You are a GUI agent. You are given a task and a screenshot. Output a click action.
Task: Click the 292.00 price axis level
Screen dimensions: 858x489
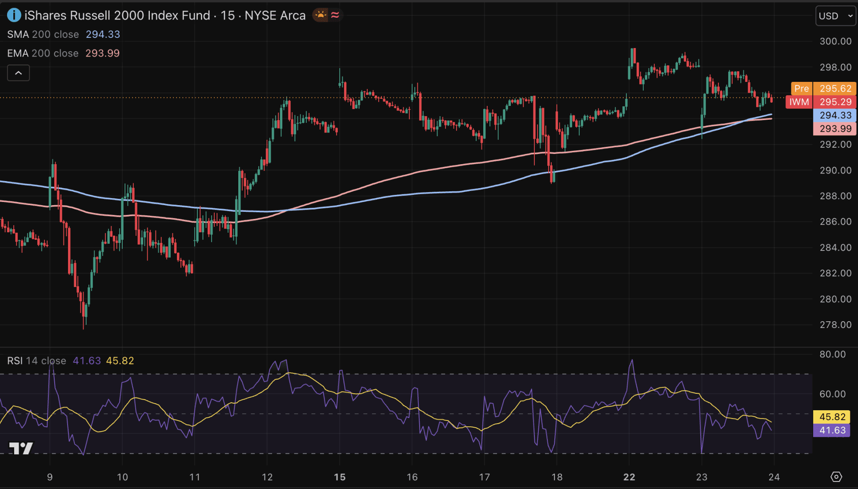(836, 145)
